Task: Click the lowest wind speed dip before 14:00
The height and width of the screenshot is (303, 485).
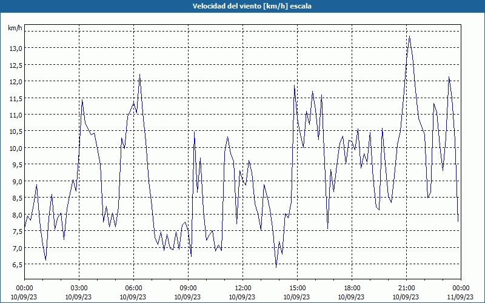Action: pyautogui.click(x=276, y=267)
